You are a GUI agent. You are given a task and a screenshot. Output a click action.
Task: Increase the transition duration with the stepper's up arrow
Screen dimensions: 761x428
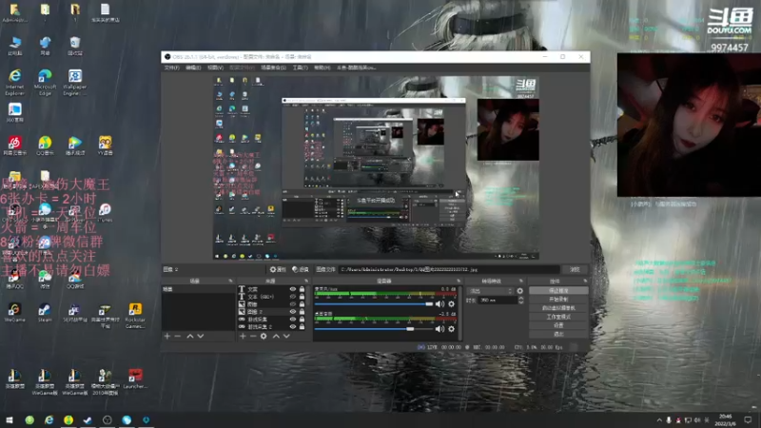pos(520,299)
